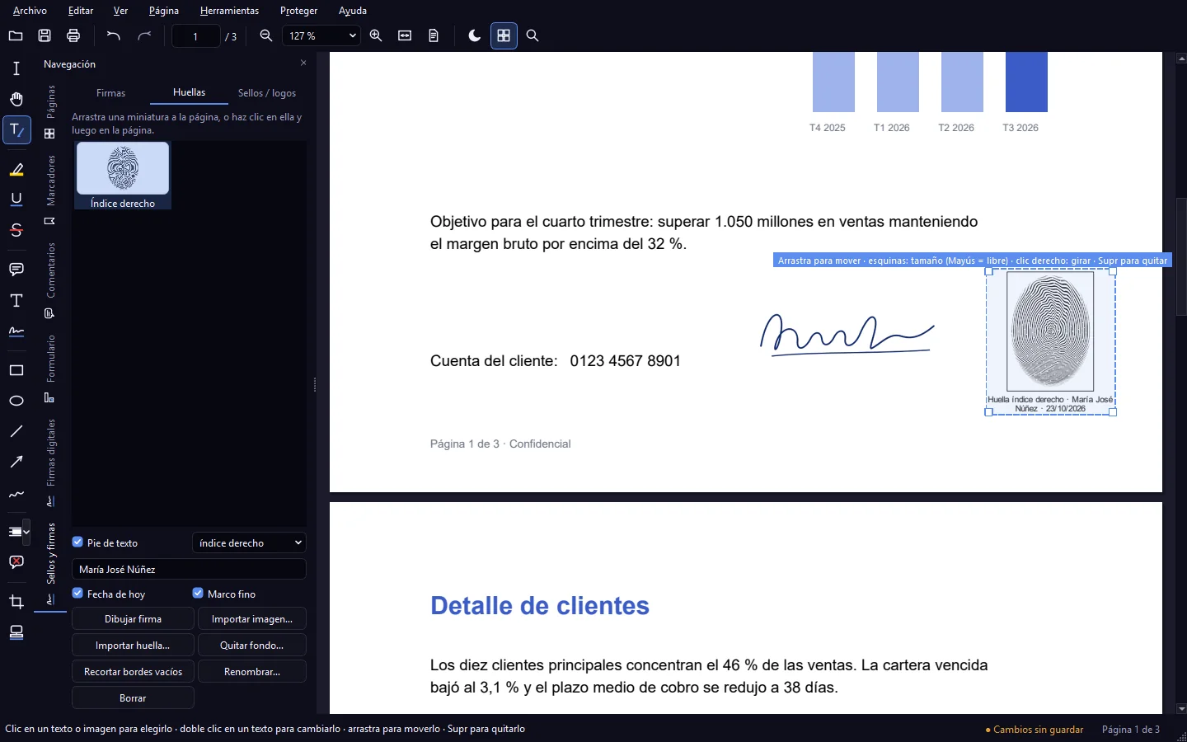Screen dimensions: 1187x742
Task: Click Importar huella... button
Action: [x=133, y=646]
